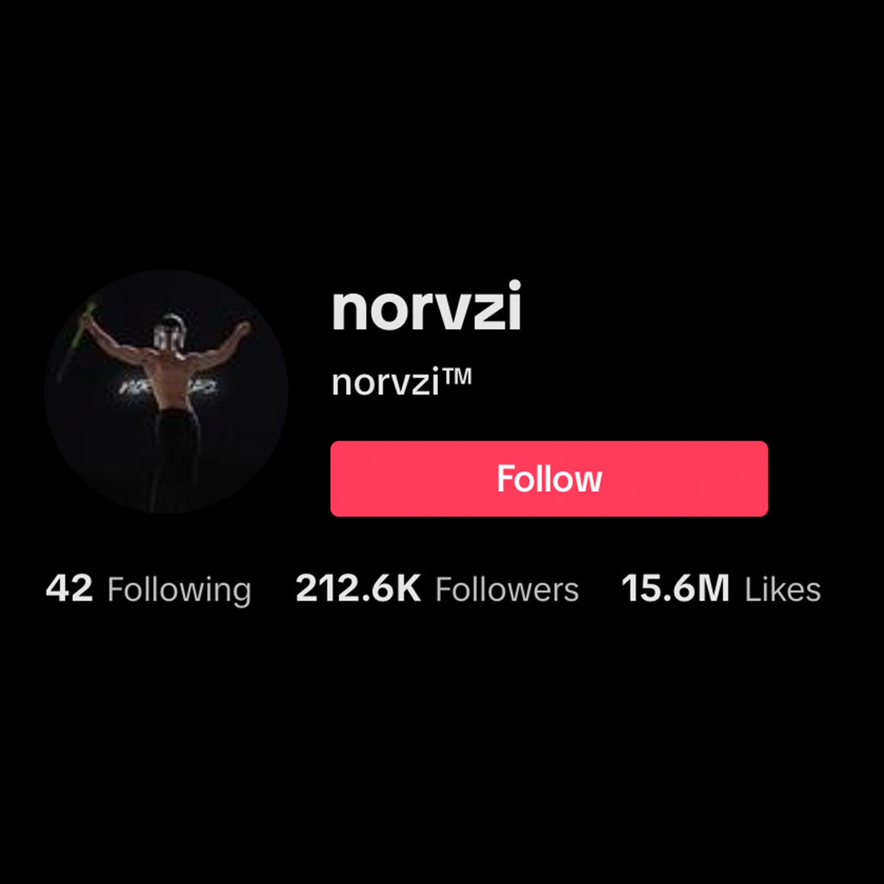View the 15.6M Likes stat
Viewport: 884px width, 884px height.
(x=721, y=589)
